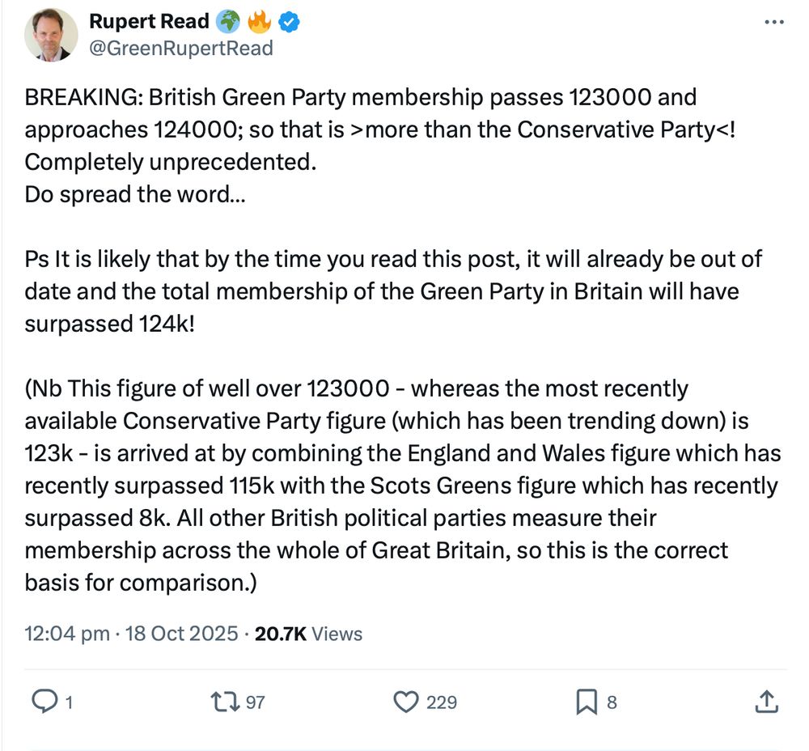Click the blue verified checkmark badge
The height and width of the screenshot is (751, 809).
(x=290, y=22)
